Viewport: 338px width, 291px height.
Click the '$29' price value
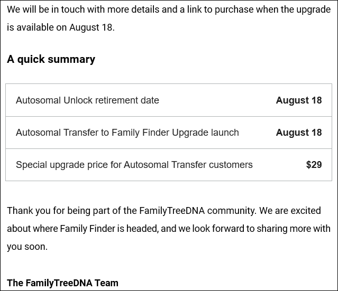(x=314, y=165)
